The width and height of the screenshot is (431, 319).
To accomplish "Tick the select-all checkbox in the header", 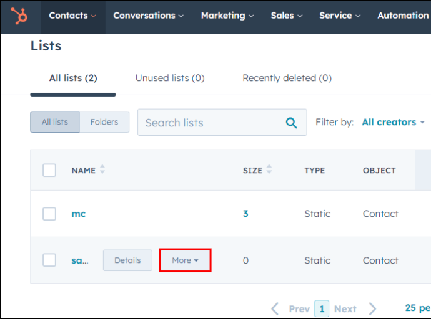I will tap(49, 170).
